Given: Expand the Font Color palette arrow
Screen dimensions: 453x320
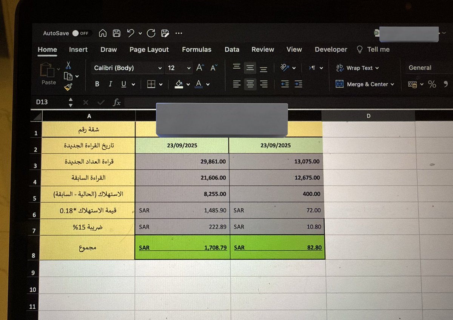Looking at the screenshot, I should (x=208, y=84).
